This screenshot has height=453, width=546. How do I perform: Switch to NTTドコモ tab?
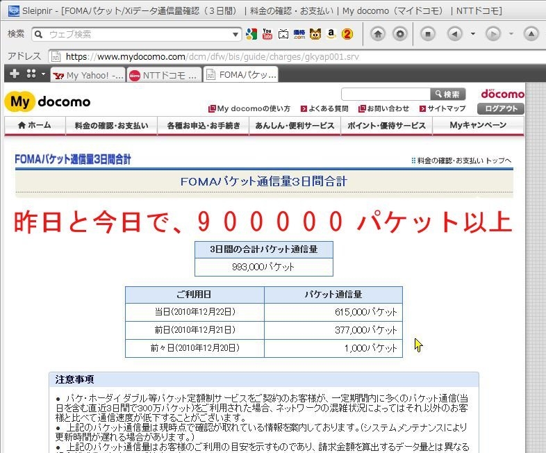pos(164,75)
